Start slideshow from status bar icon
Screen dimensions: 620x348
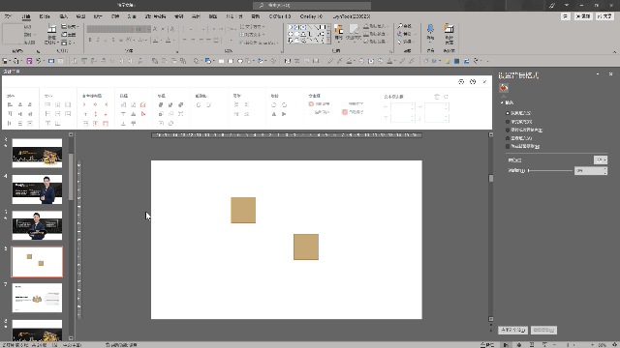pyautogui.click(x=544, y=345)
